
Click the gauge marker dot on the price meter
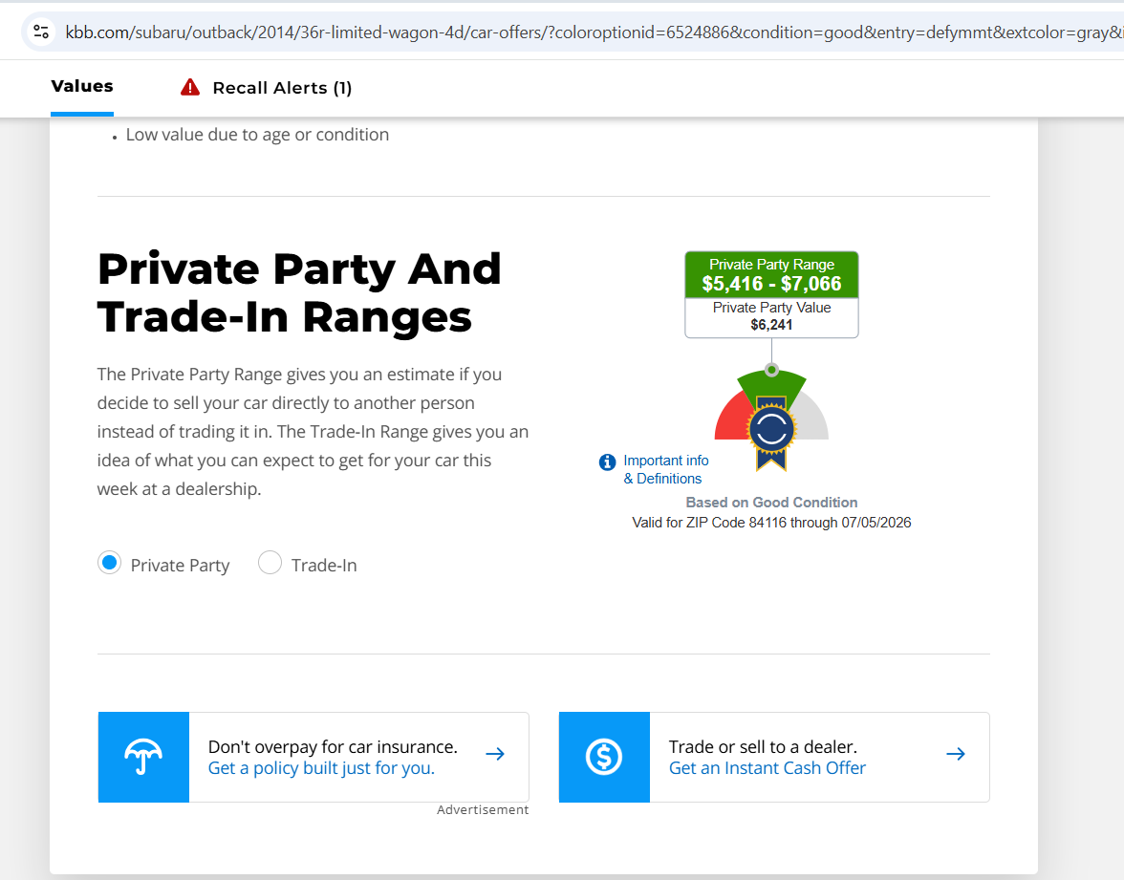click(x=771, y=371)
